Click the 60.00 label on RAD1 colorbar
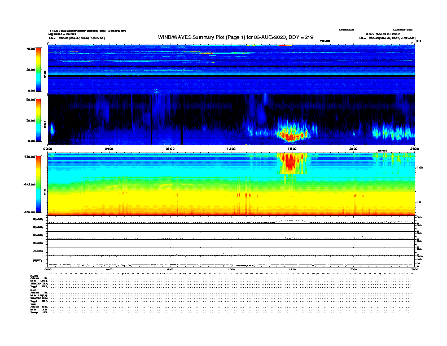Viewport: 447px width, 346px height. (x=31, y=100)
